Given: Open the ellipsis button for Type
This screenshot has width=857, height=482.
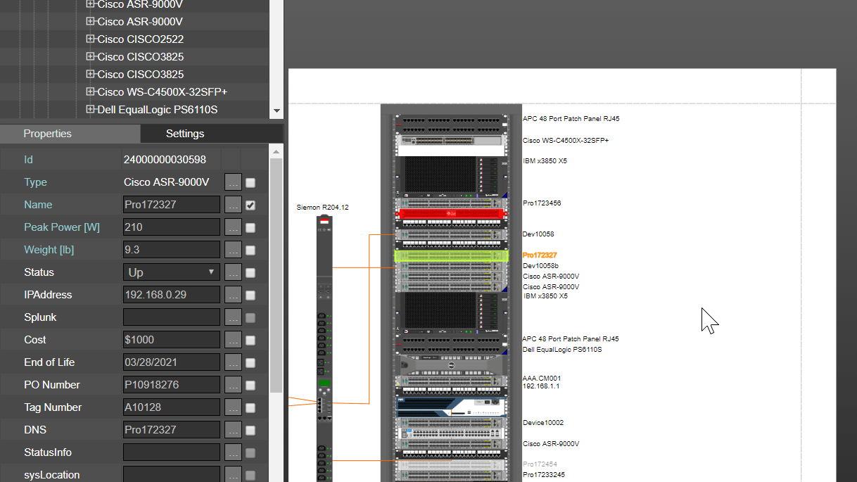Looking at the screenshot, I should [233, 182].
